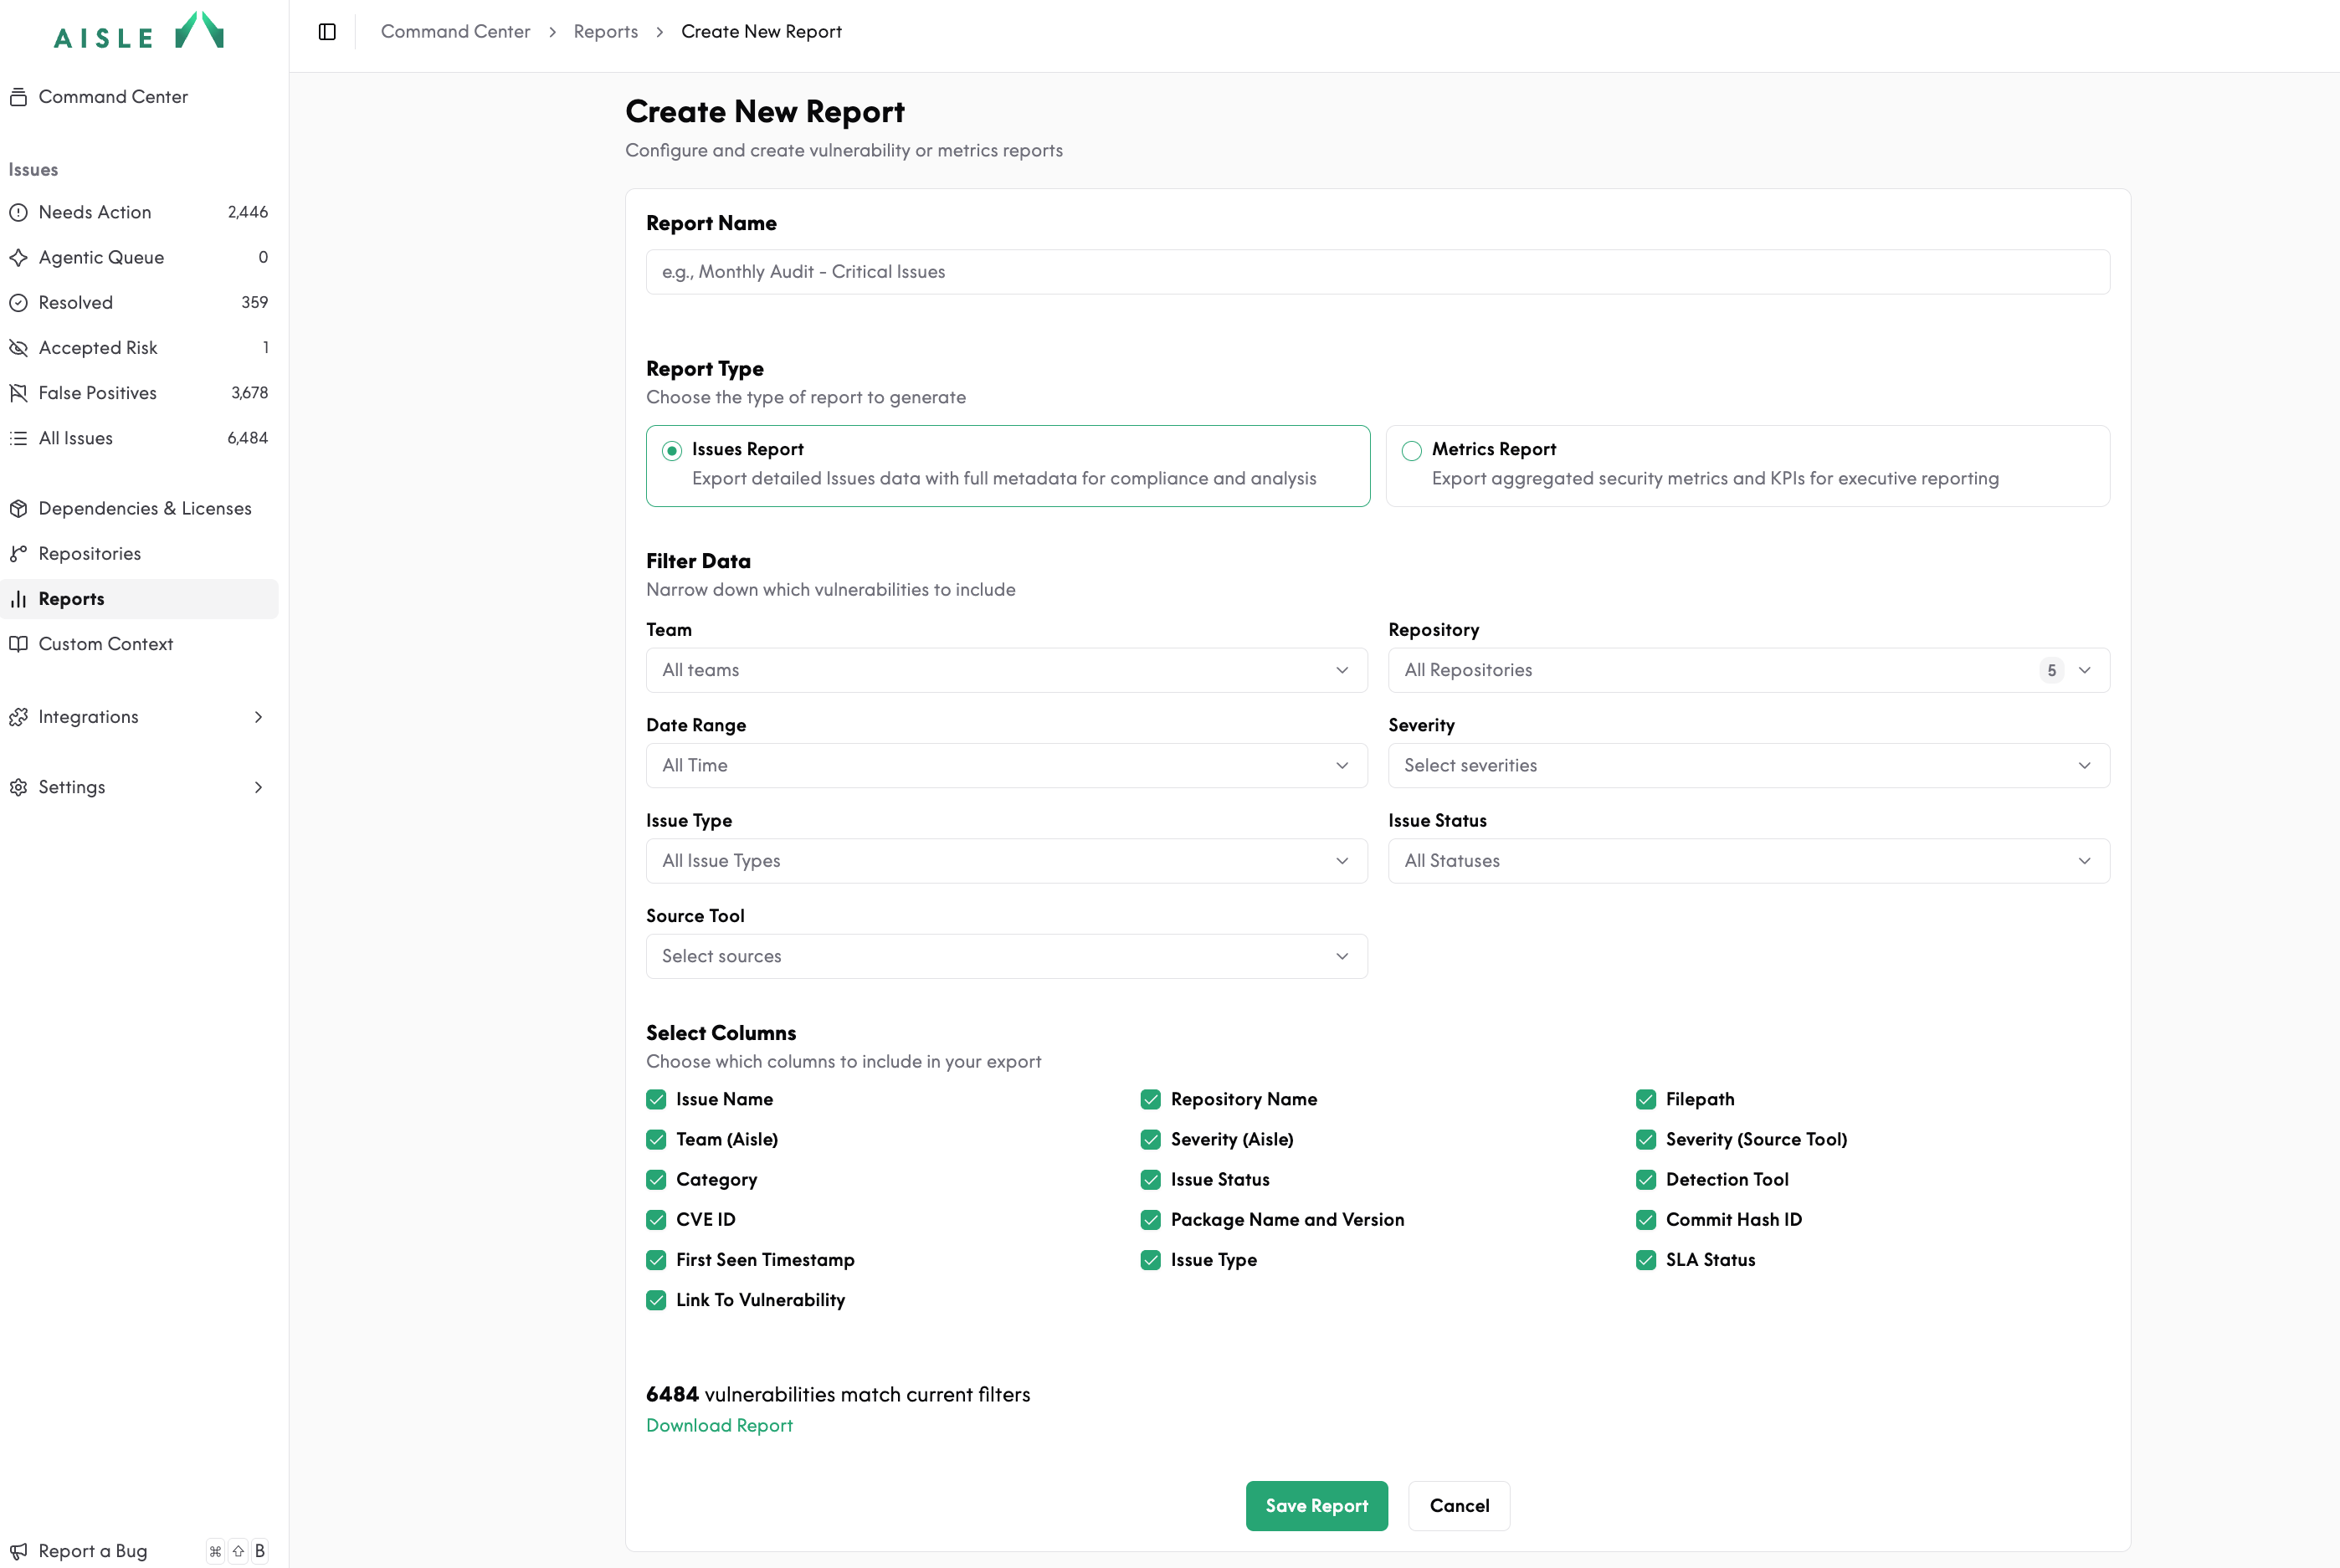Uncheck the SLA Status column
The height and width of the screenshot is (1568, 2340).
(x=1645, y=1259)
